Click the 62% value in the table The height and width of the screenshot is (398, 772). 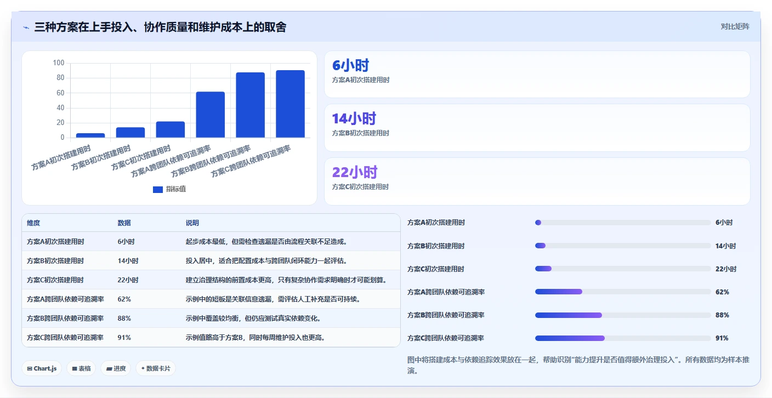(x=124, y=299)
